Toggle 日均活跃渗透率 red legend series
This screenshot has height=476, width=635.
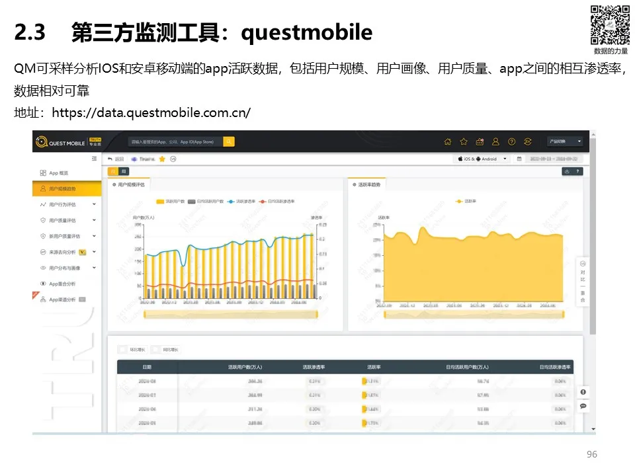[x=276, y=201]
